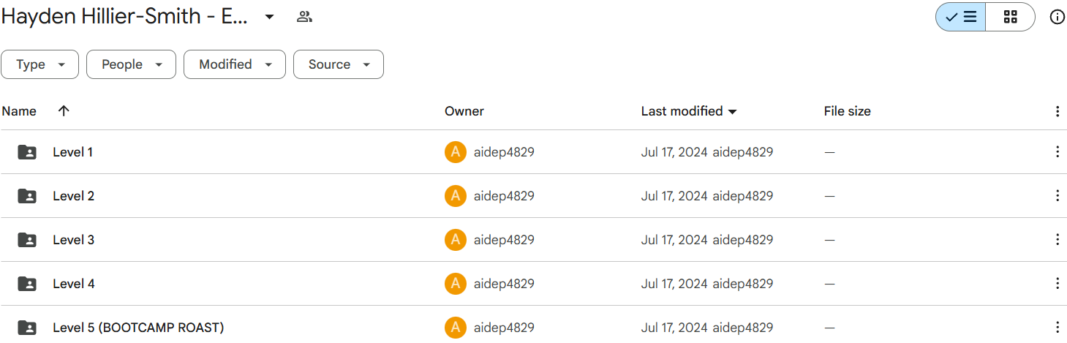Open more actions for Level 4
This screenshot has height=343, width=1067.
pyautogui.click(x=1057, y=284)
